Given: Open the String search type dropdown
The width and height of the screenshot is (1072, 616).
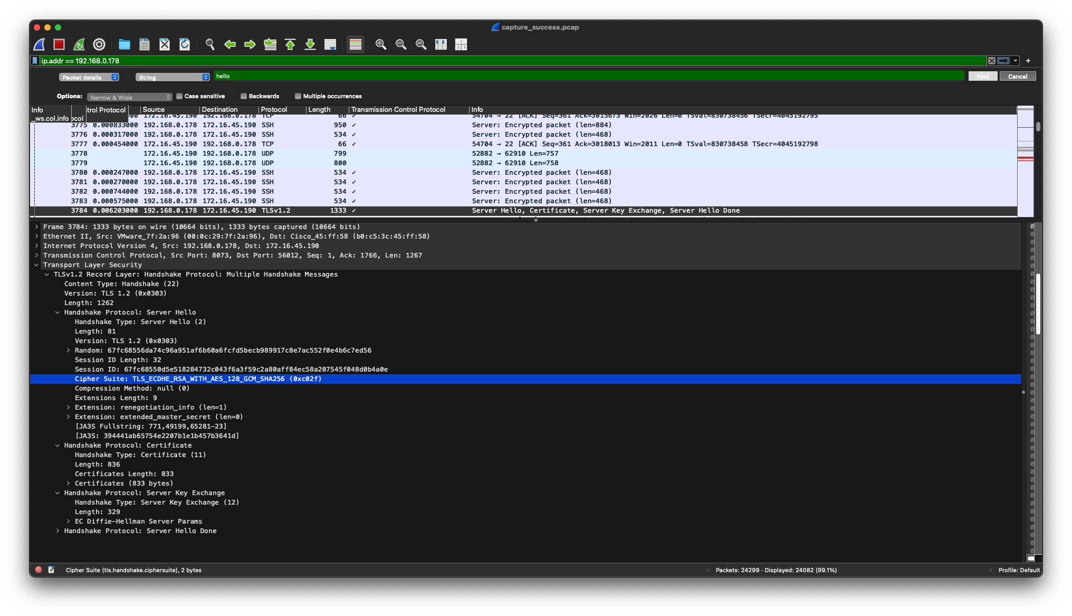Looking at the screenshot, I should coord(173,78).
